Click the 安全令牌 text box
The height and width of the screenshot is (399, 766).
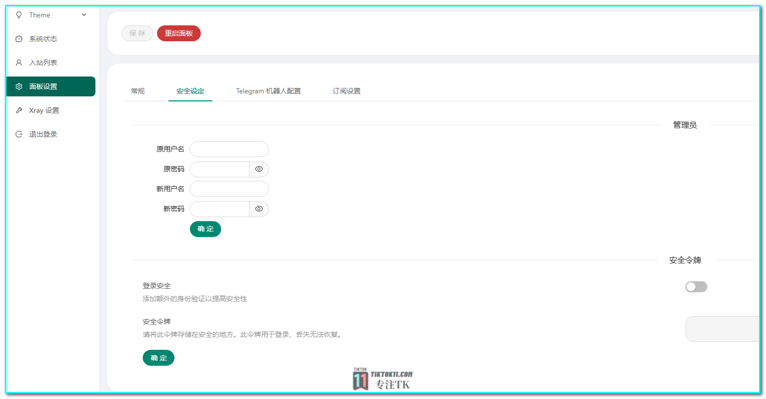(x=723, y=329)
